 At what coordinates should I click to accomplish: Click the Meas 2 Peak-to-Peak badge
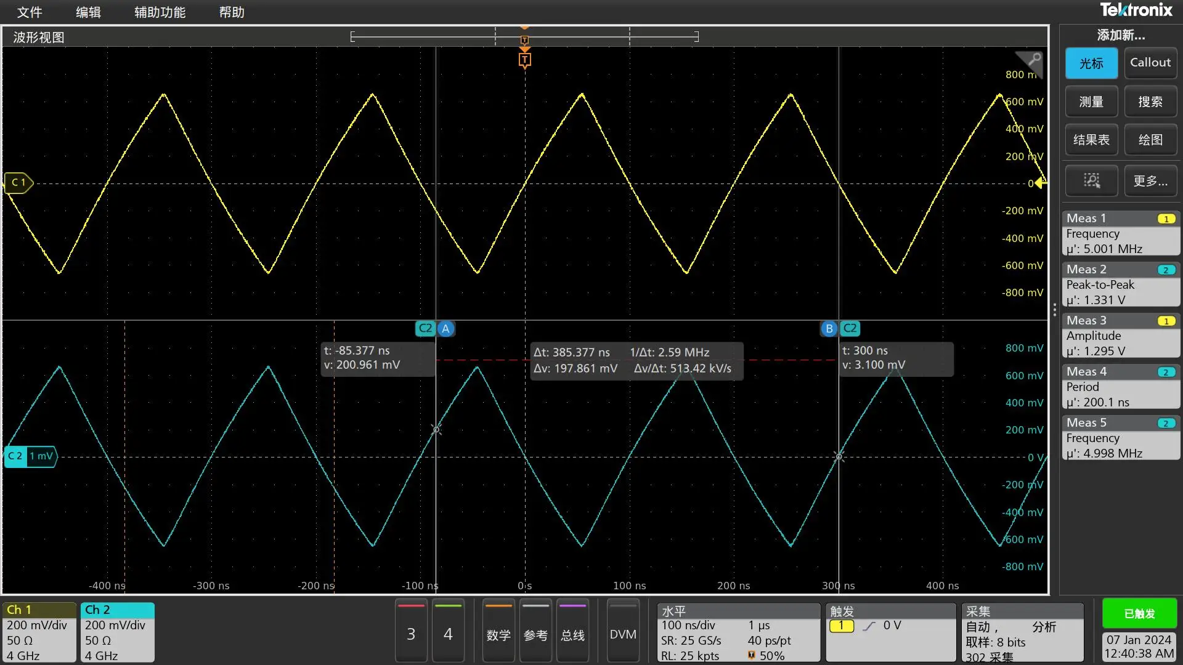[1120, 284]
